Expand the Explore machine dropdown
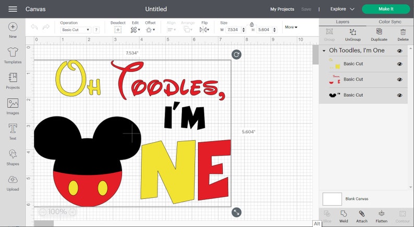414x227 pixels. point(342,9)
